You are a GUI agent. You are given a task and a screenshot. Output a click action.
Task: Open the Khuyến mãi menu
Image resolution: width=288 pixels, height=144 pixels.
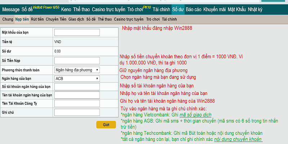click(x=215, y=10)
